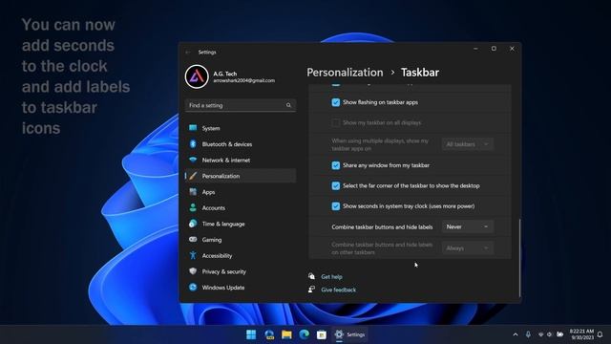Open Microsoft Edge from taskbar
The height and width of the screenshot is (344, 611).
pos(305,334)
